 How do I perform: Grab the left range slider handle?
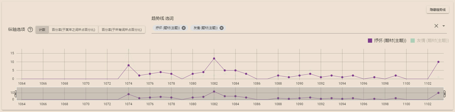click(16, 94)
